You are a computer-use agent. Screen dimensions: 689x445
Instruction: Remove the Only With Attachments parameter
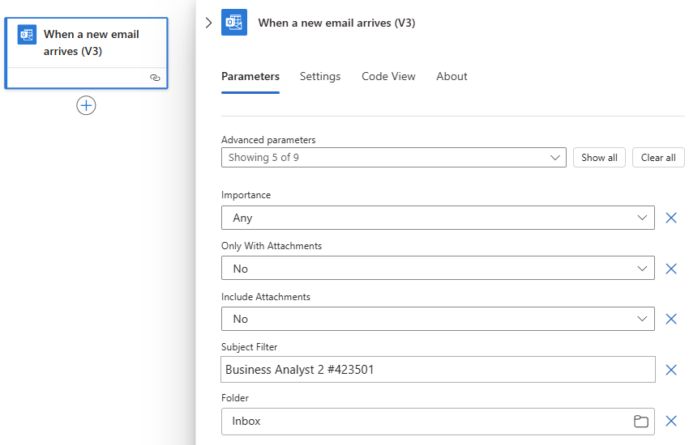coord(670,269)
